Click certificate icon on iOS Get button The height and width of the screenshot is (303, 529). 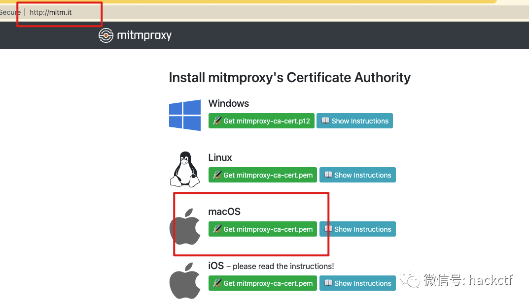pyautogui.click(x=217, y=283)
